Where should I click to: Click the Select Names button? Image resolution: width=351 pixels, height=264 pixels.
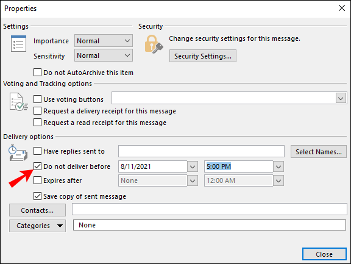319,152
